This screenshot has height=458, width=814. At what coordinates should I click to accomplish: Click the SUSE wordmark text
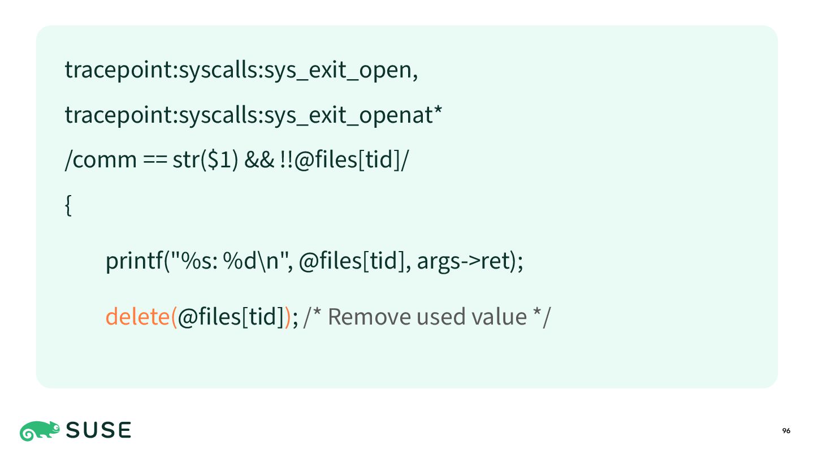point(99,431)
